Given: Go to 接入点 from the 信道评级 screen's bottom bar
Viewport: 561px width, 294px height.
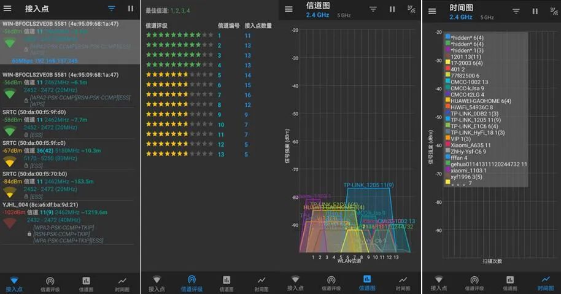Looking at the screenshot, I should [157, 284].
